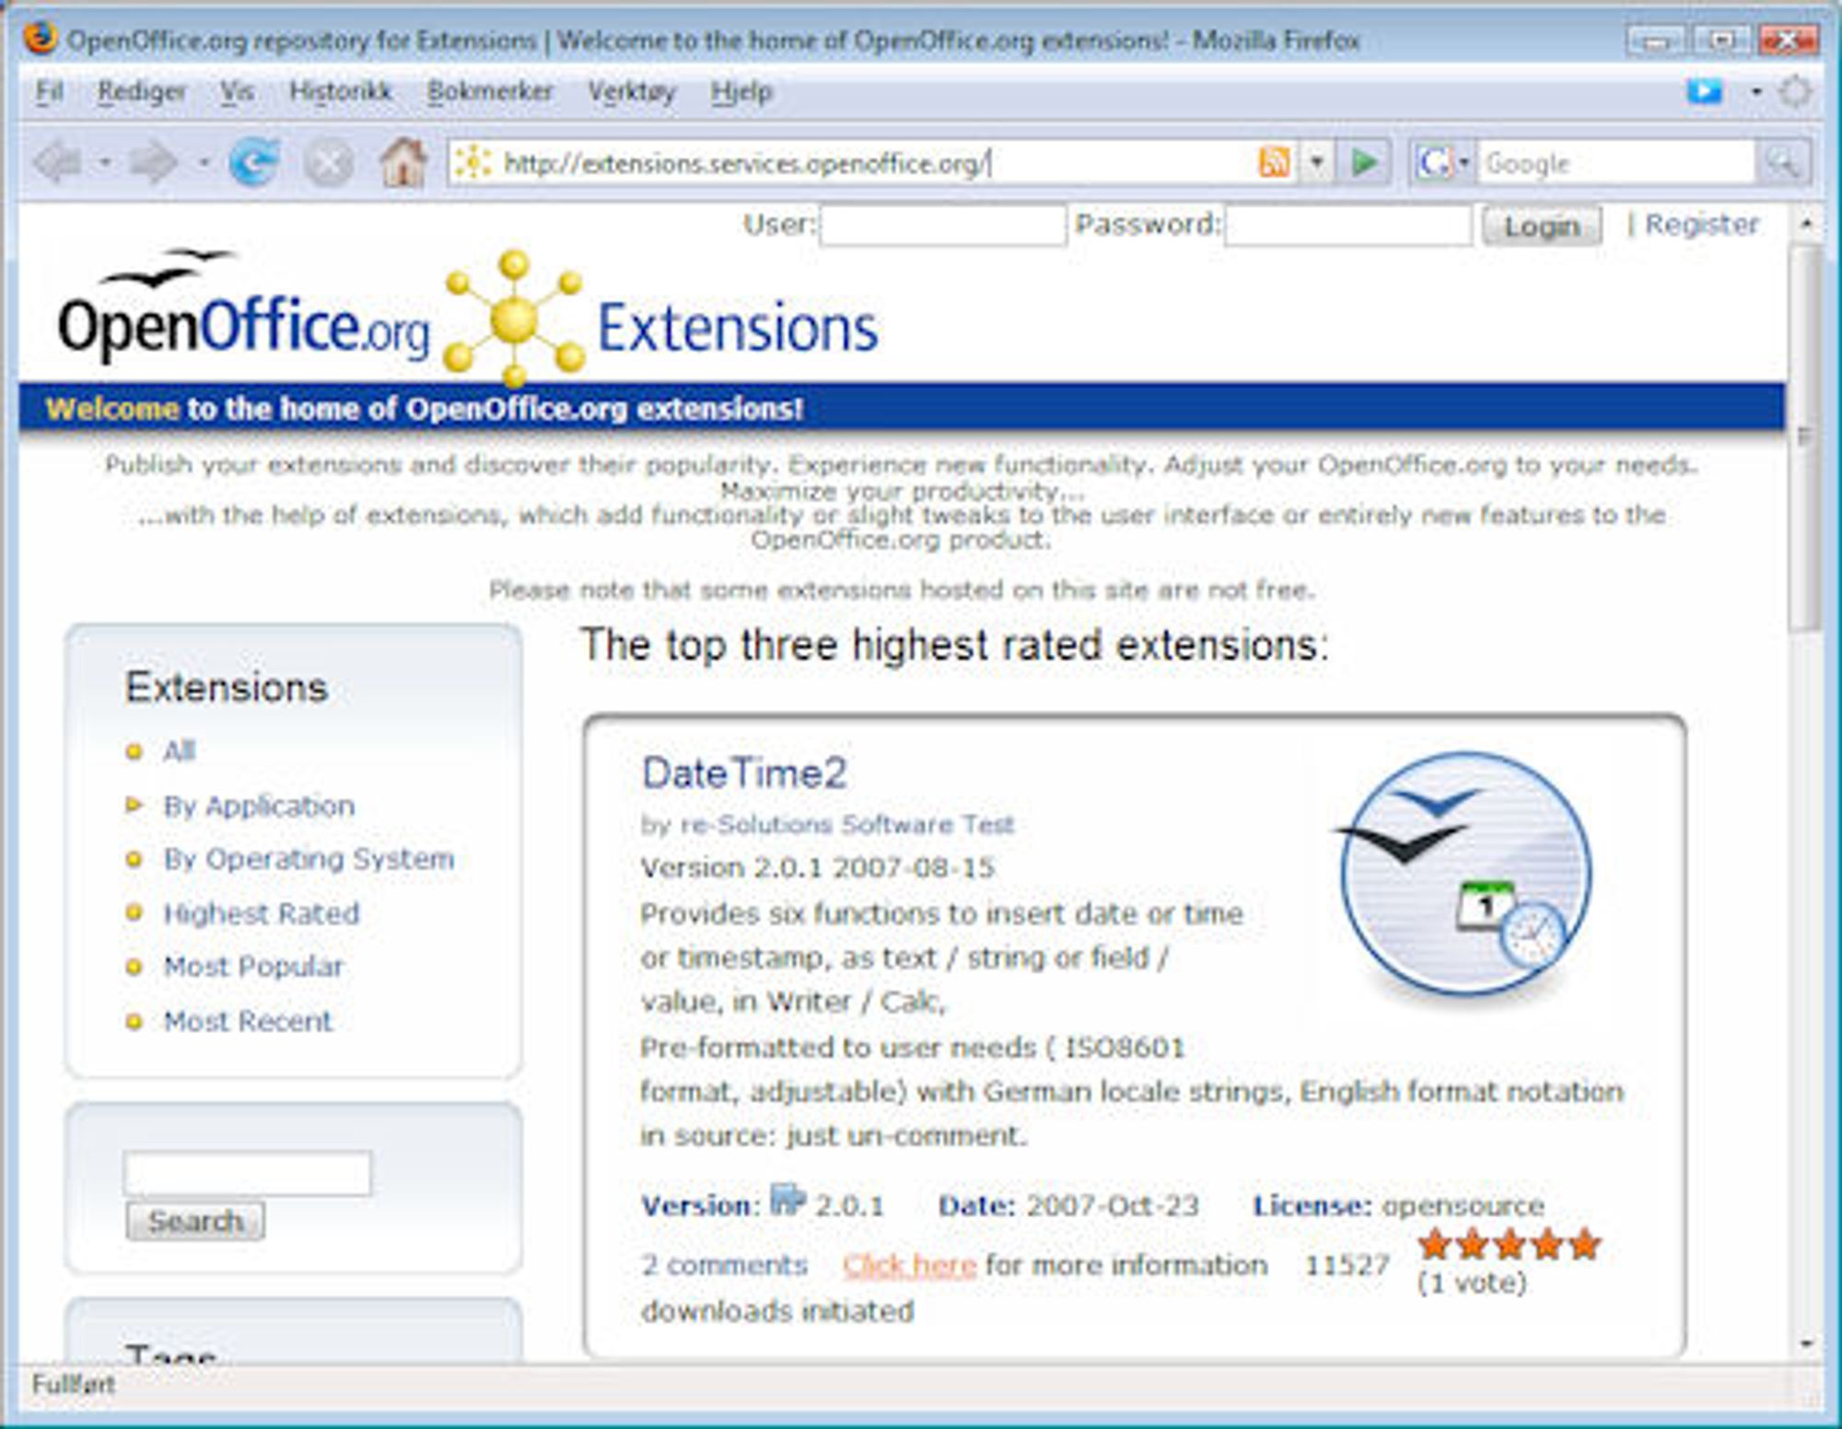Click the yellow Extensions molecule logo
The image size is (1842, 1429).
click(514, 318)
